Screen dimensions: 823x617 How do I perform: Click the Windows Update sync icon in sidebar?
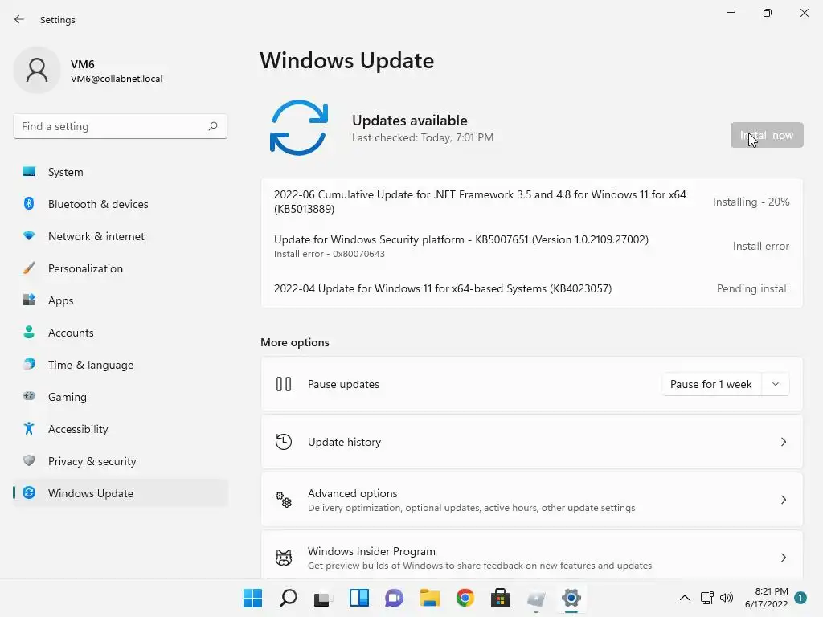coord(29,492)
